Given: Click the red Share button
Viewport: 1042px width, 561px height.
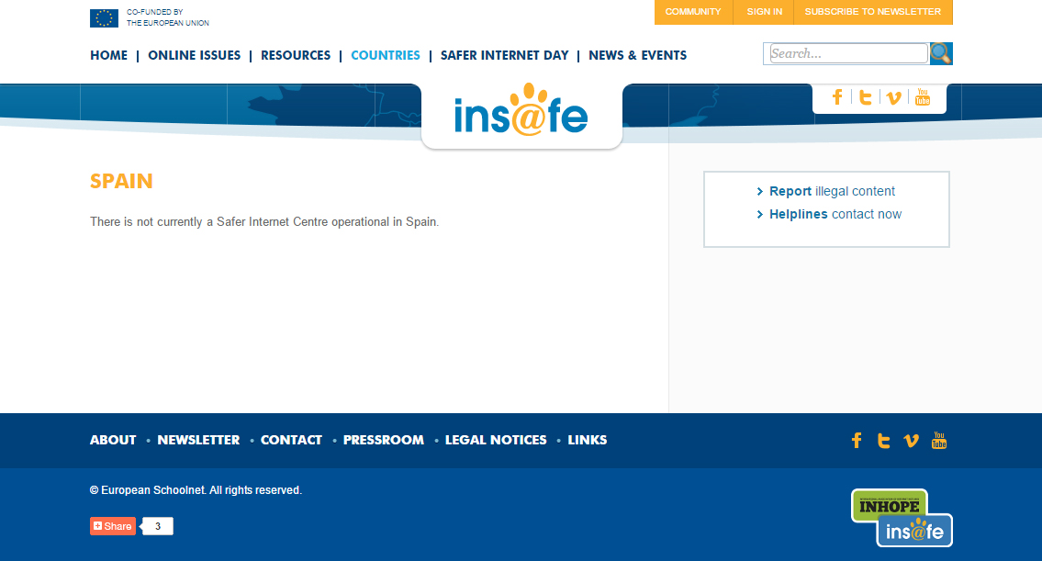Looking at the screenshot, I should (x=113, y=526).
